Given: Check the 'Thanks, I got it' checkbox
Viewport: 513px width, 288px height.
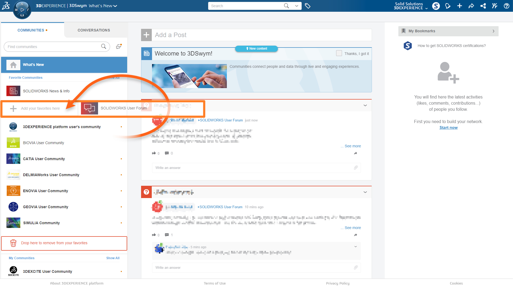Looking at the screenshot, I should (x=339, y=53).
